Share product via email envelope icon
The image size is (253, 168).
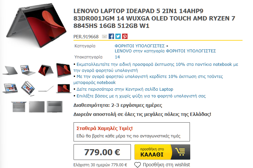tap(105, 37)
